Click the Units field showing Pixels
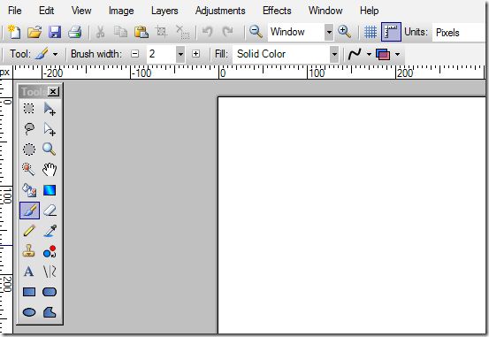The width and height of the screenshot is (489, 337). tap(460, 33)
